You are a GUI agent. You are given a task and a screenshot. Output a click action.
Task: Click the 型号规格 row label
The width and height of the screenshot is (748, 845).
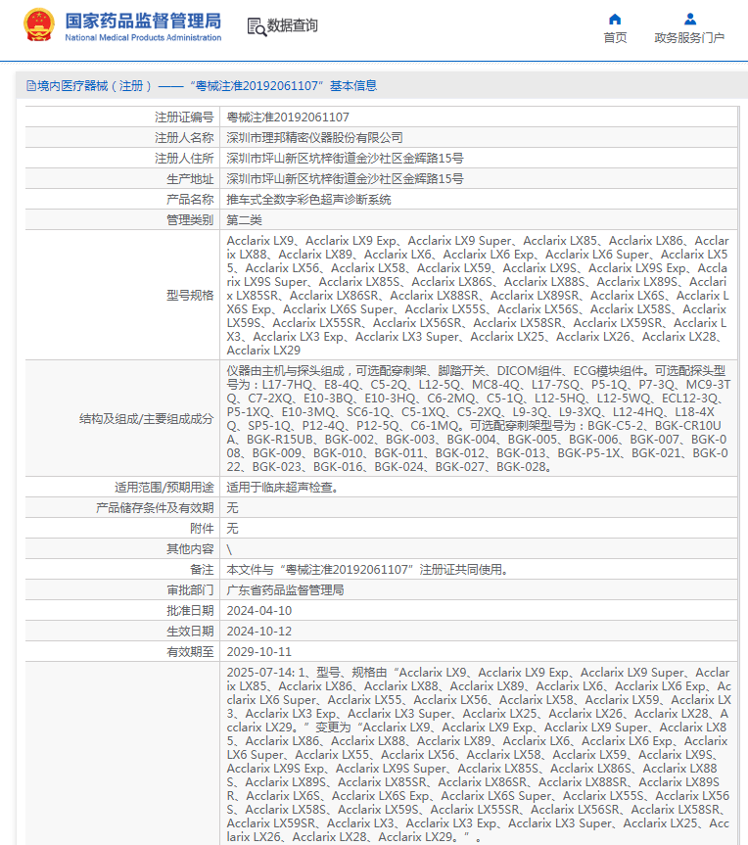[x=190, y=295]
